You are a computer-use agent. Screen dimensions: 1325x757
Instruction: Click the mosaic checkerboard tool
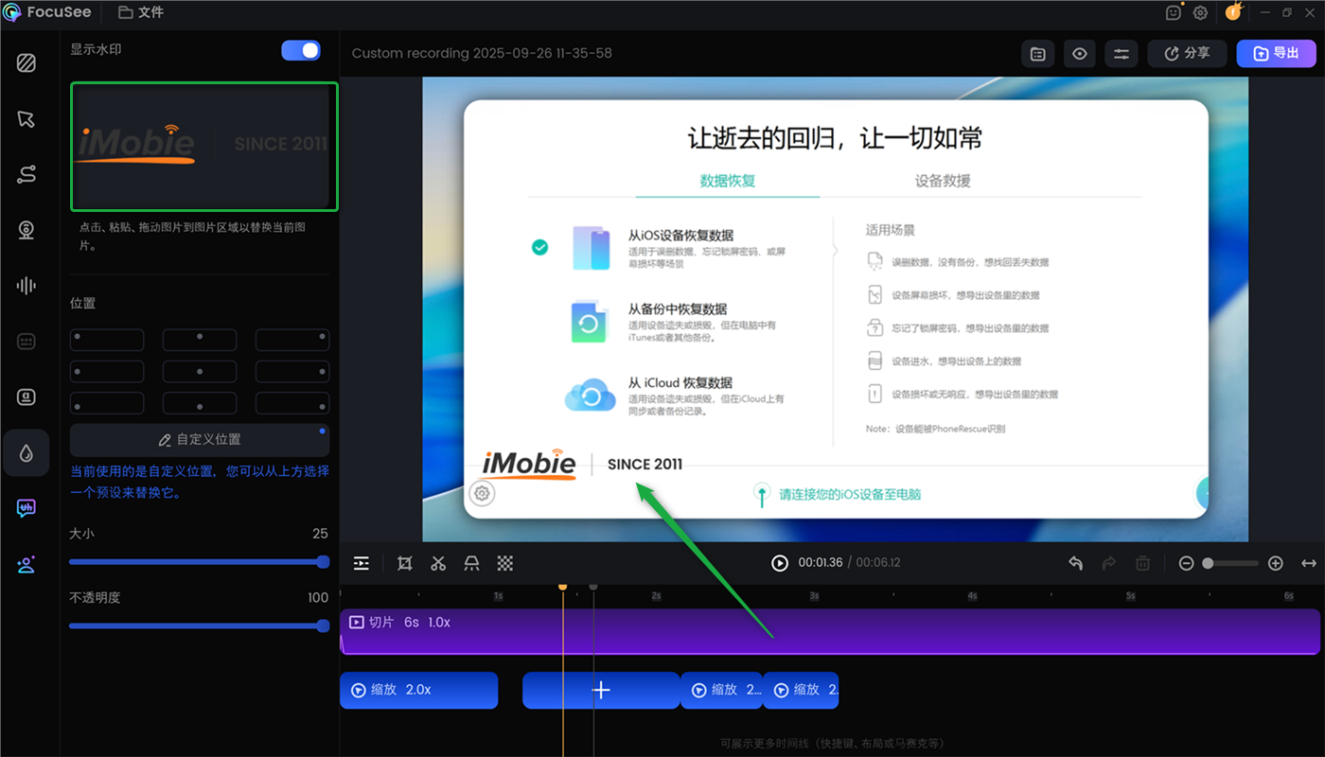[x=505, y=563]
